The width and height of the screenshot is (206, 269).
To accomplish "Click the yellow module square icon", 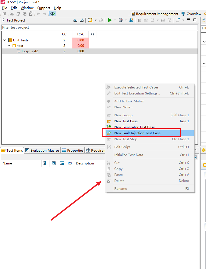I will 90,20.
